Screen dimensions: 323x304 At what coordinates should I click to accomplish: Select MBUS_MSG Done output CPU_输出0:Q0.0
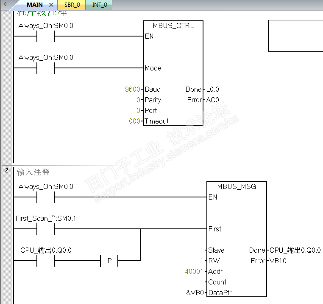295,250
